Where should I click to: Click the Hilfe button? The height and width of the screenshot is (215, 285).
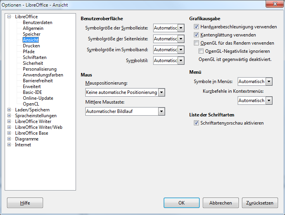click(x=25, y=203)
